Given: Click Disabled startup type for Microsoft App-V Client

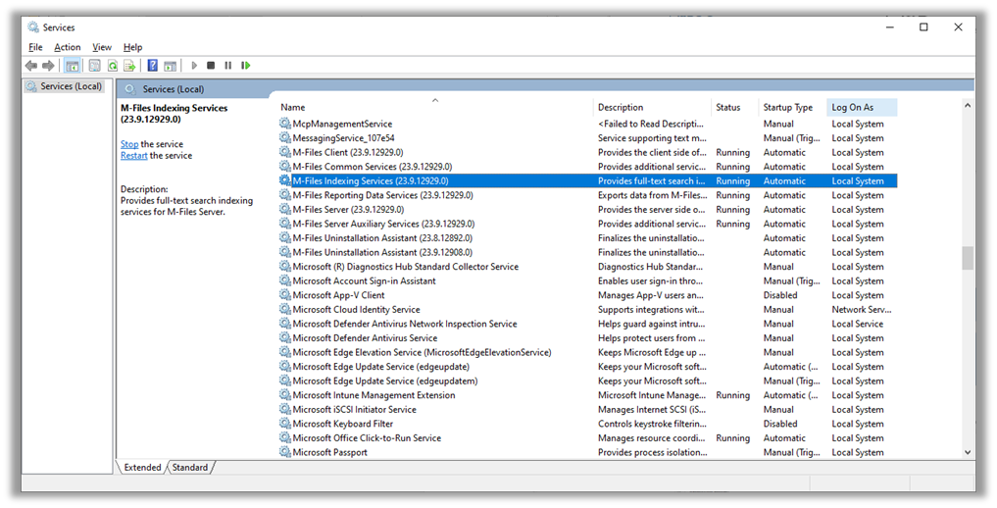Looking at the screenshot, I should (780, 295).
